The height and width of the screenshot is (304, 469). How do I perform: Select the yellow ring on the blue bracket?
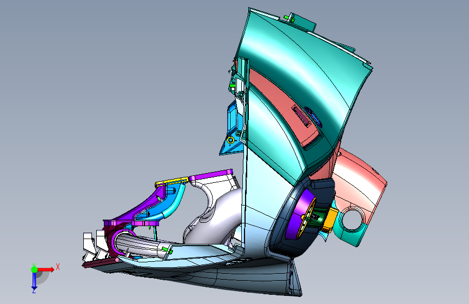click(x=230, y=140)
